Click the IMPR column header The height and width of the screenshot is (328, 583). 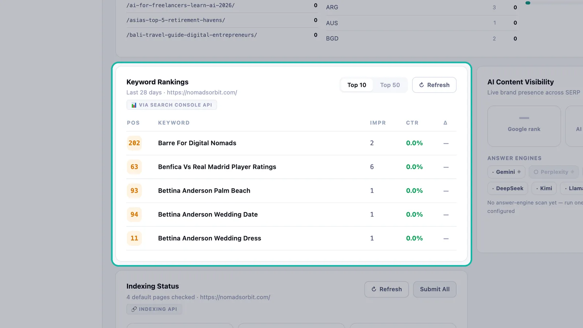[x=378, y=123]
